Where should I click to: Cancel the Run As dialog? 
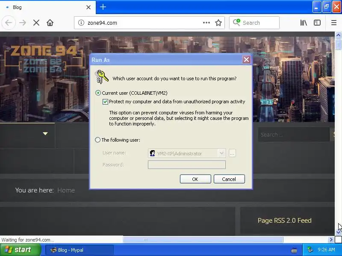pos(229,179)
